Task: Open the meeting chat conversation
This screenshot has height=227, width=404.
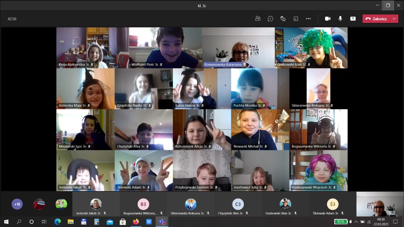Action: (270, 19)
